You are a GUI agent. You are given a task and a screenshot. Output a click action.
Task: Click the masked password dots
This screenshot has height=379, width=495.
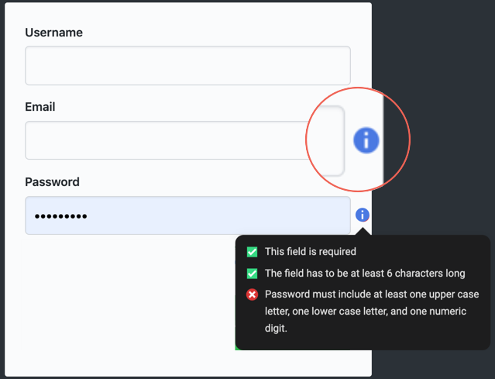[61, 216]
